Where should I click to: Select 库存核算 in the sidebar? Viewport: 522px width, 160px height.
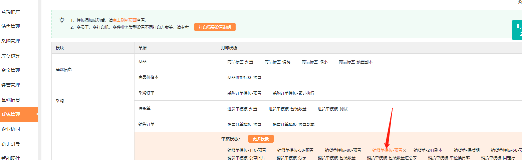[11, 56]
